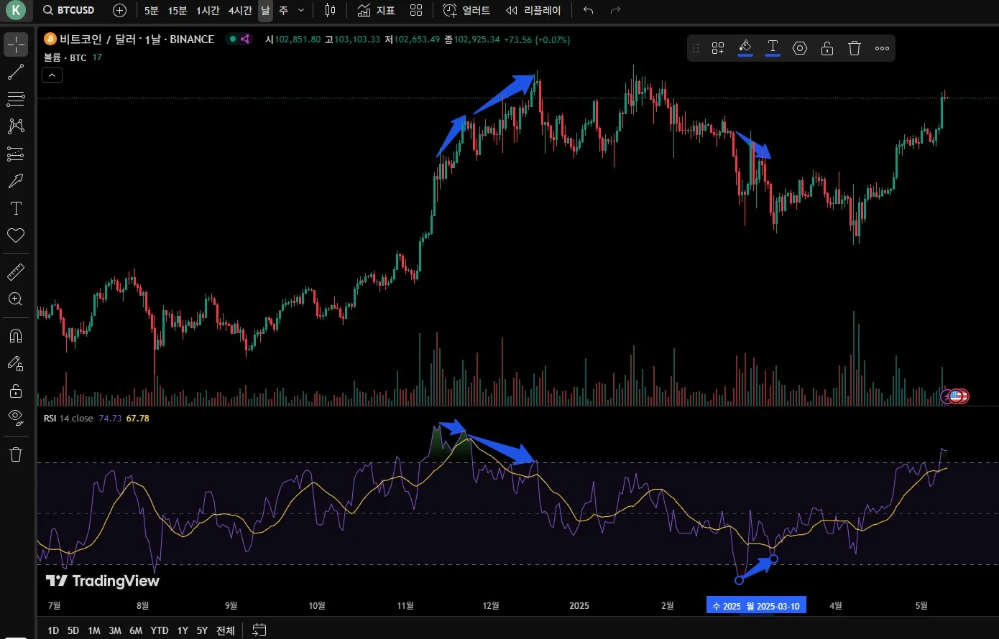Switch to the 4시간 timeframe

240,11
